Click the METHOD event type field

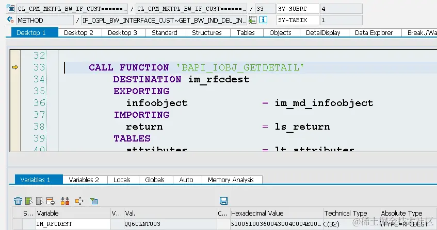click(45, 20)
